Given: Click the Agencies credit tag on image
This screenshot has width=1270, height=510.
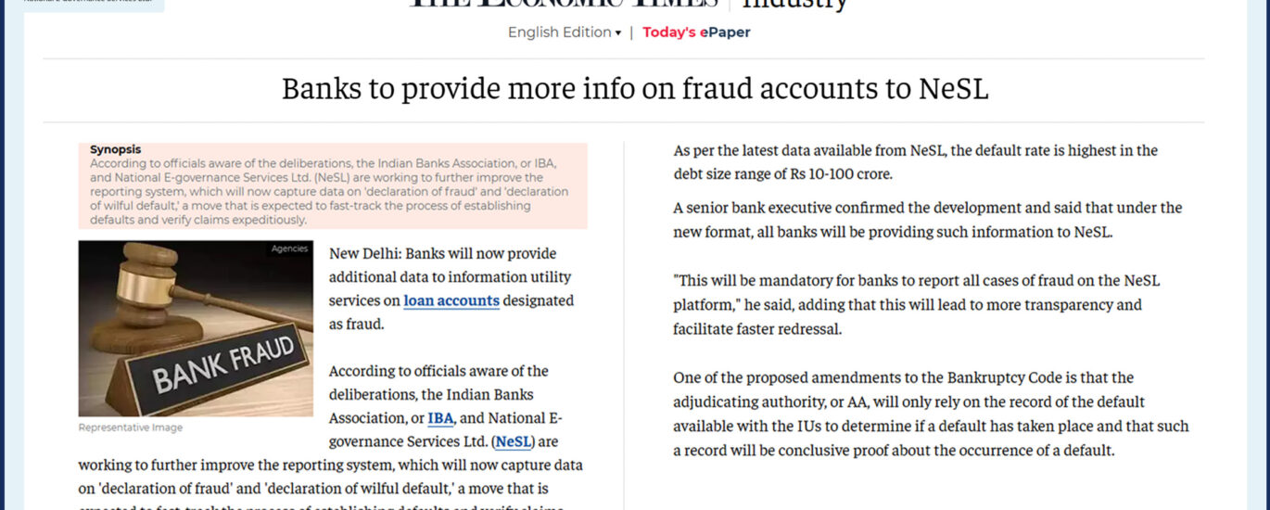Looking at the screenshot, I should point(289,249).
